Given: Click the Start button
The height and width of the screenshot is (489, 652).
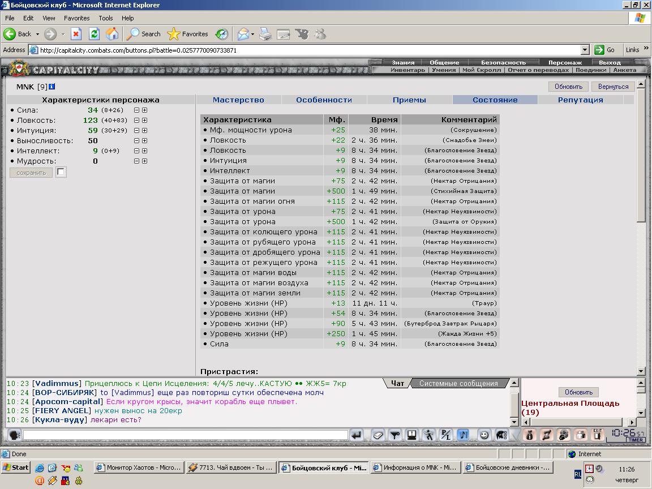Looking at the screenshot, I should (x=16, y=467).
